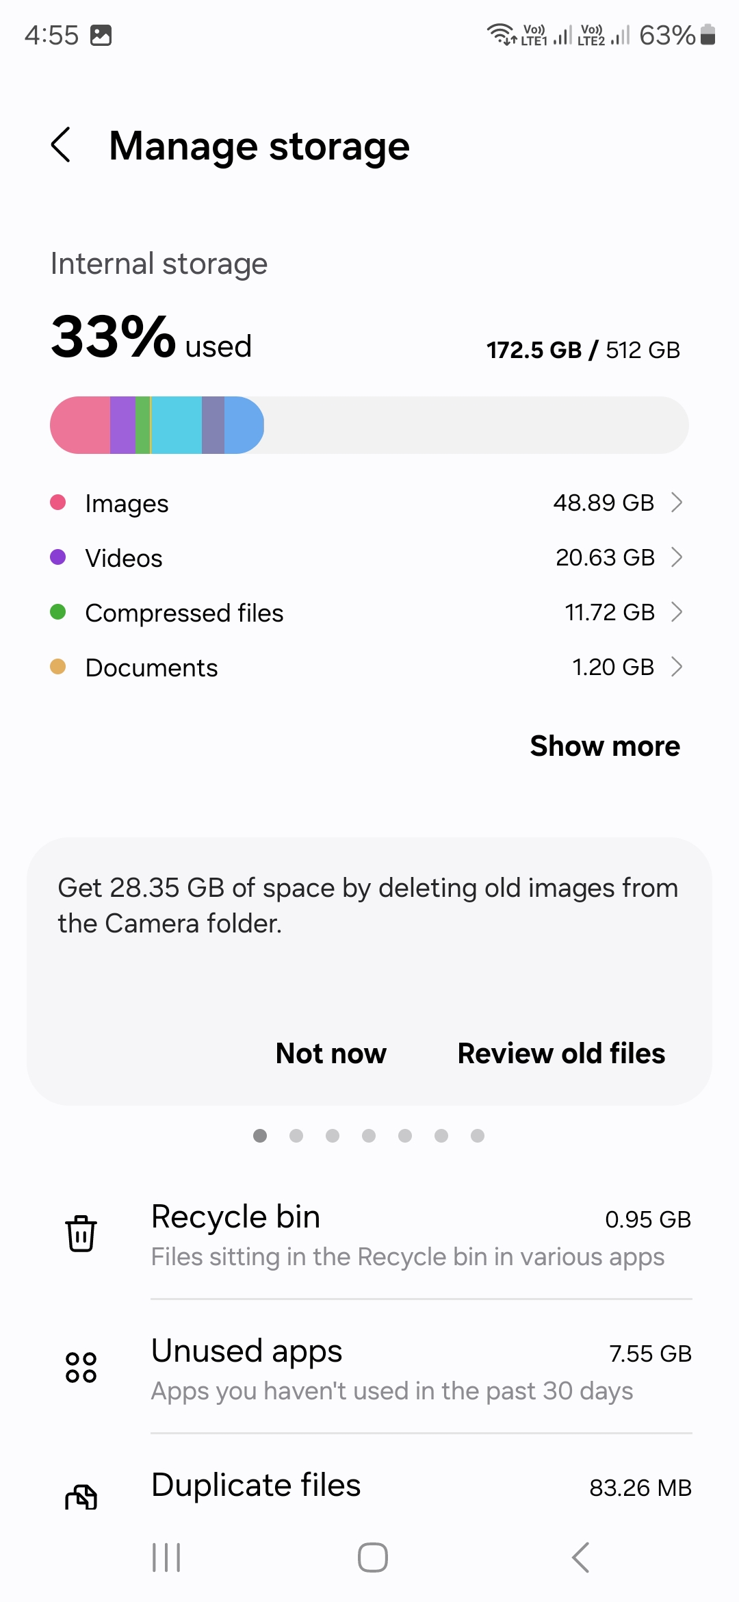Viewport: 739px width, 1602px height.
Task: Dismiss suggestion with Not now
Action: pos(331,1054)
